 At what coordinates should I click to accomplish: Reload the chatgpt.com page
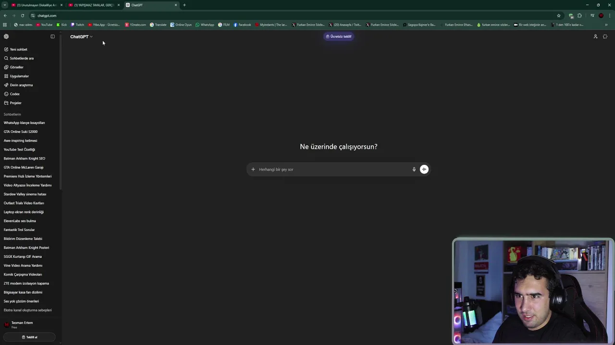23,15
